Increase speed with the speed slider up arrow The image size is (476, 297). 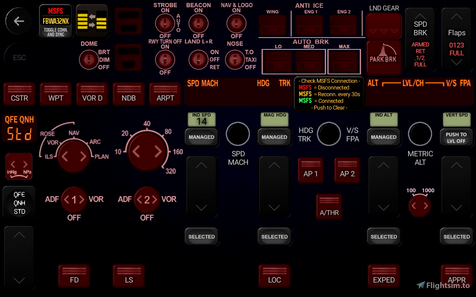click(202, 165)
